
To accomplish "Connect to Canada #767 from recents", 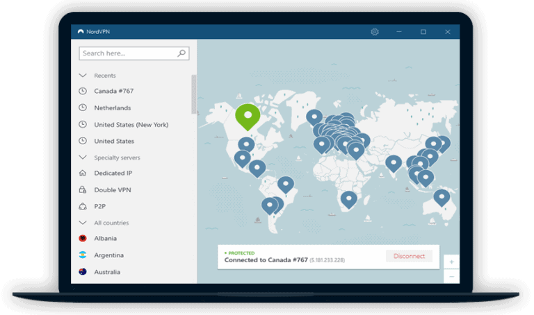I will [114, 91].
